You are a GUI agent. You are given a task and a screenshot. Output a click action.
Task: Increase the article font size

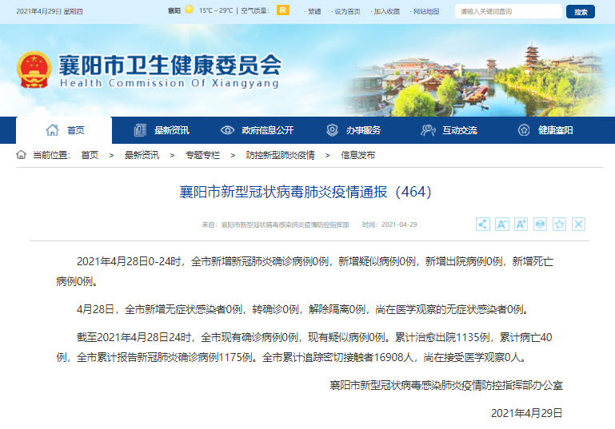tap(521, 224)
